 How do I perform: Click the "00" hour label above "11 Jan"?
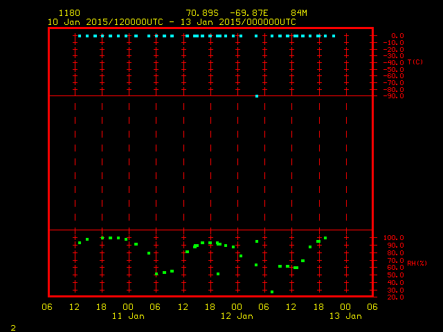[x=128, y=307]
